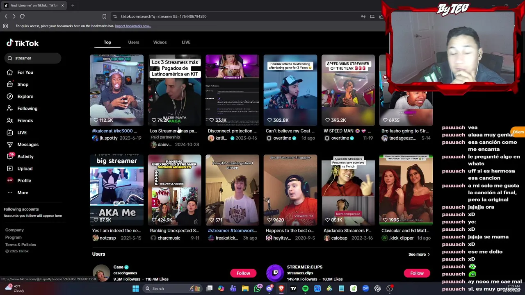Open Discord from the taskbar
Screen dimensions: 525x295
coord(269,288)
